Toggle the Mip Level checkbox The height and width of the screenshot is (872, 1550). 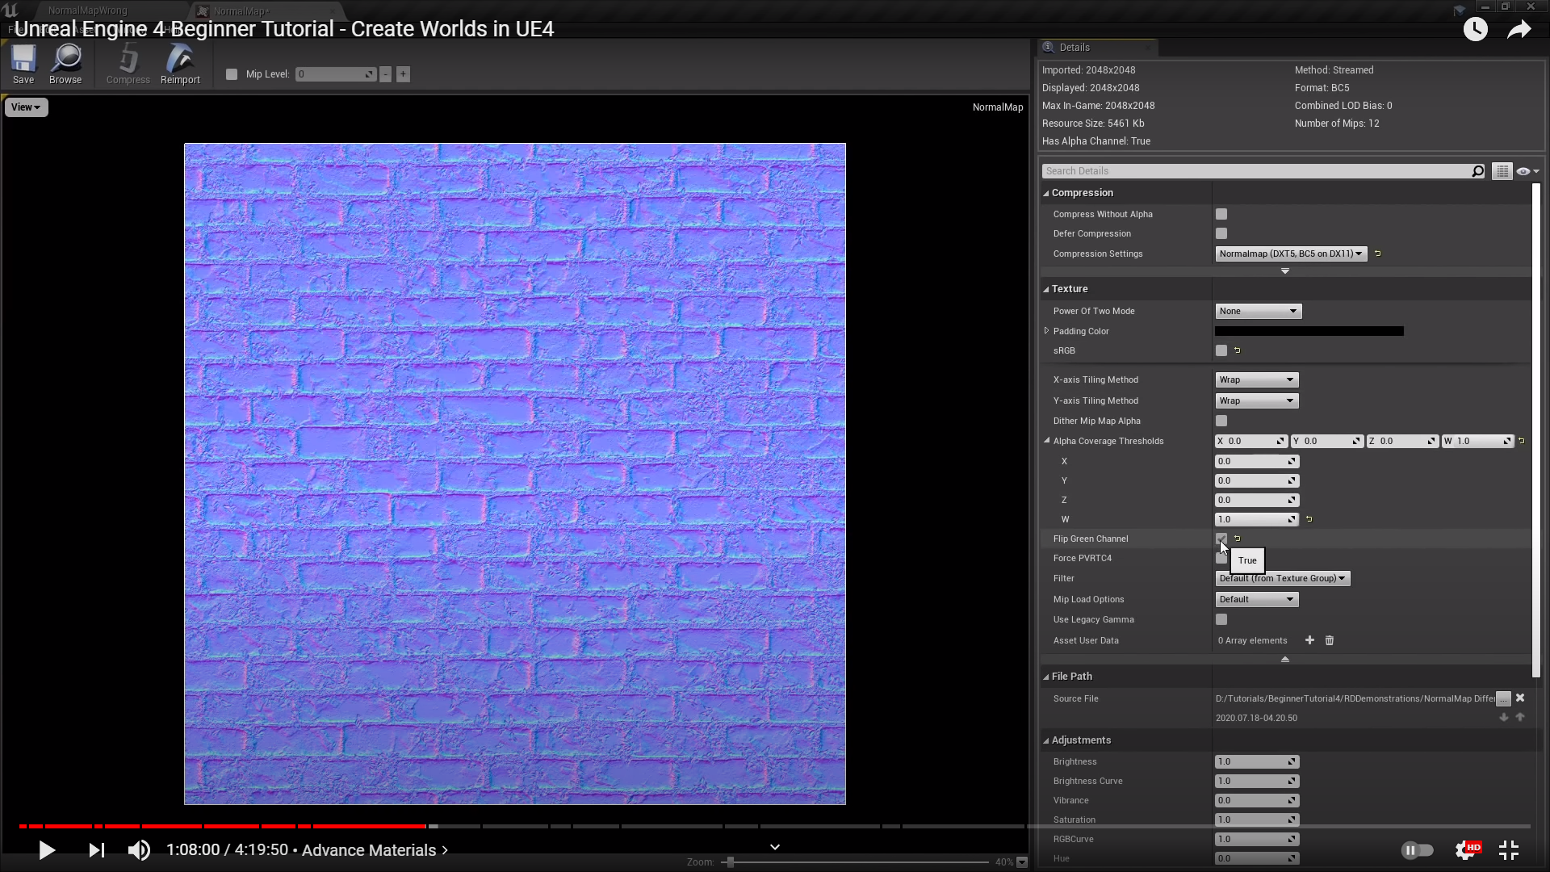point(232,74)
